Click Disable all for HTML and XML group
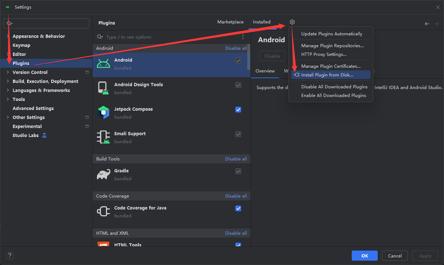The height and width of the screenshot is (265, 444). (236, 233)
